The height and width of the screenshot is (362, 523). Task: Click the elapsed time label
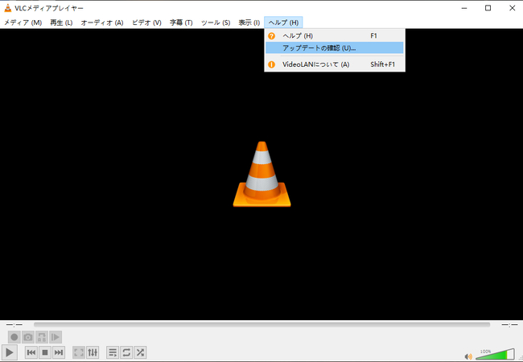pyautogui.click(x=14, y=324)
